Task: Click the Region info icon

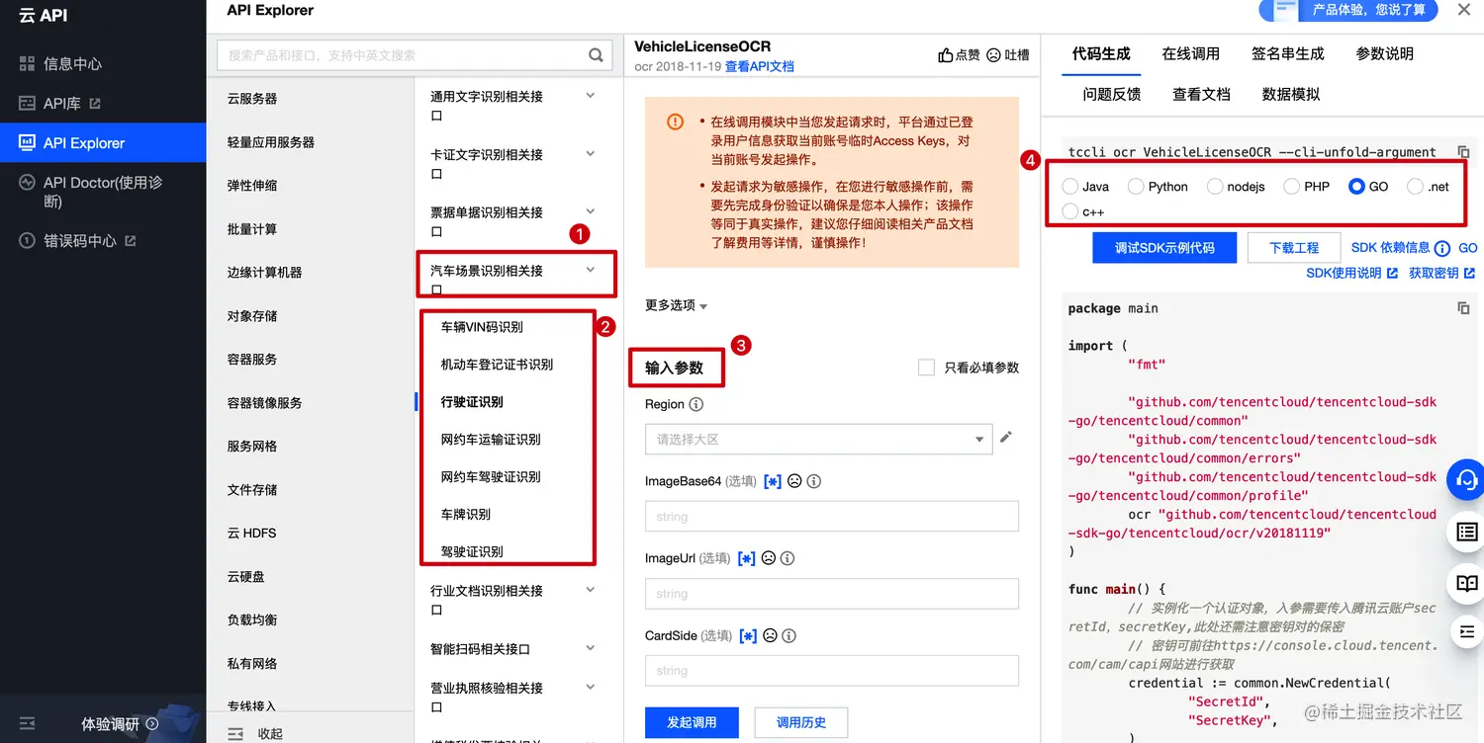Action: coord(696,404)
